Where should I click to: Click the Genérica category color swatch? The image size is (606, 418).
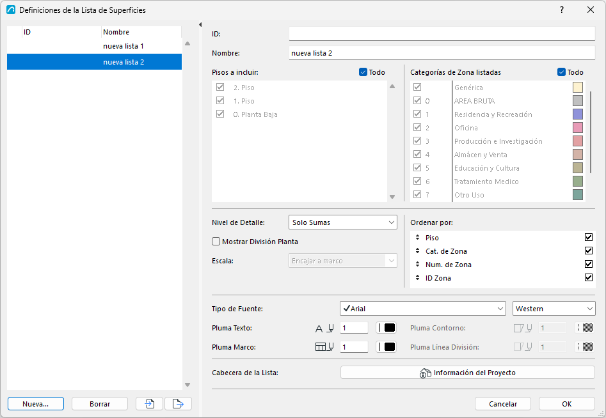tap(578, 87)
